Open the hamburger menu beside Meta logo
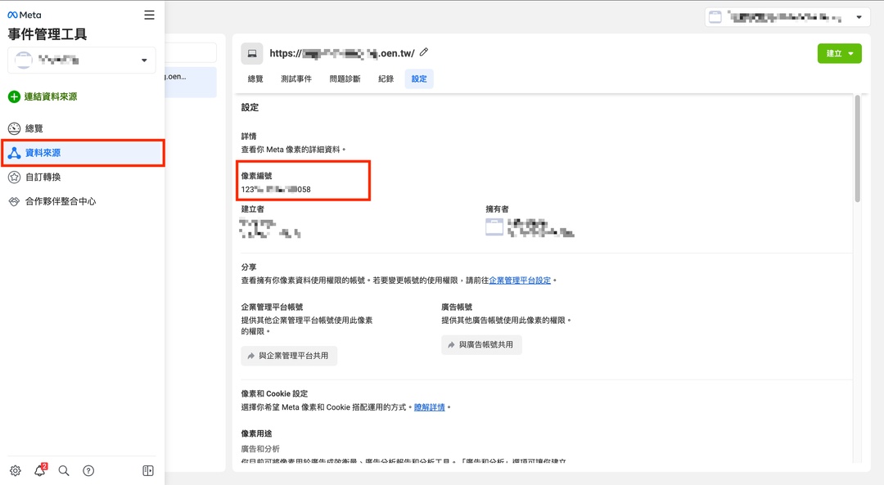Viewport: 884px width, 485px height. tap(149, 15)
